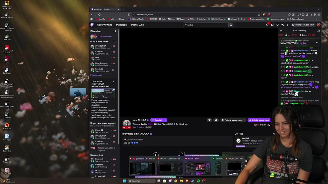328x184 pixels.
Task: Select the Twitch – Brave window preview
Action: tap(198, 167)
